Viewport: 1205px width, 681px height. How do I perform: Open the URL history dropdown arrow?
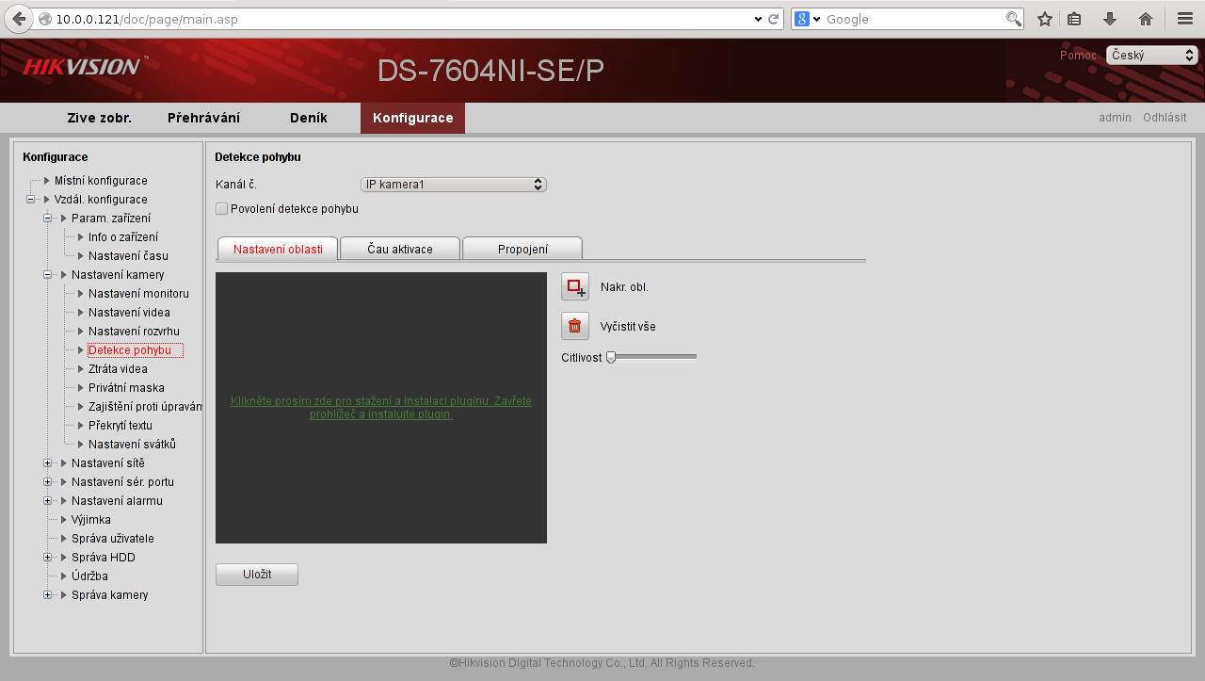(x=759, y=19)
